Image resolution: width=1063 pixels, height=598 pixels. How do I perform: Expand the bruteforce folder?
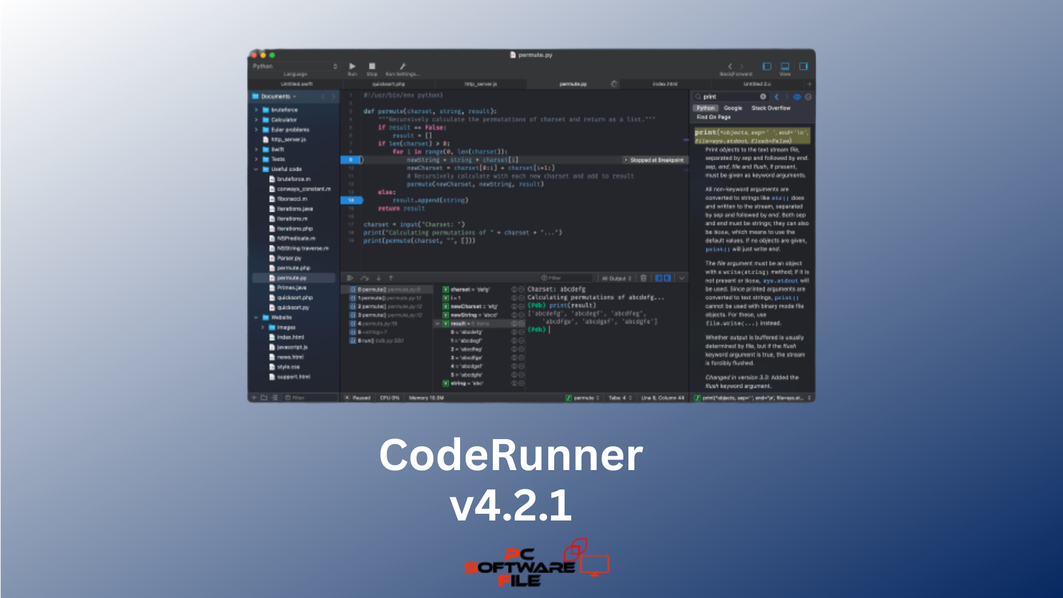tap(256, 110)
